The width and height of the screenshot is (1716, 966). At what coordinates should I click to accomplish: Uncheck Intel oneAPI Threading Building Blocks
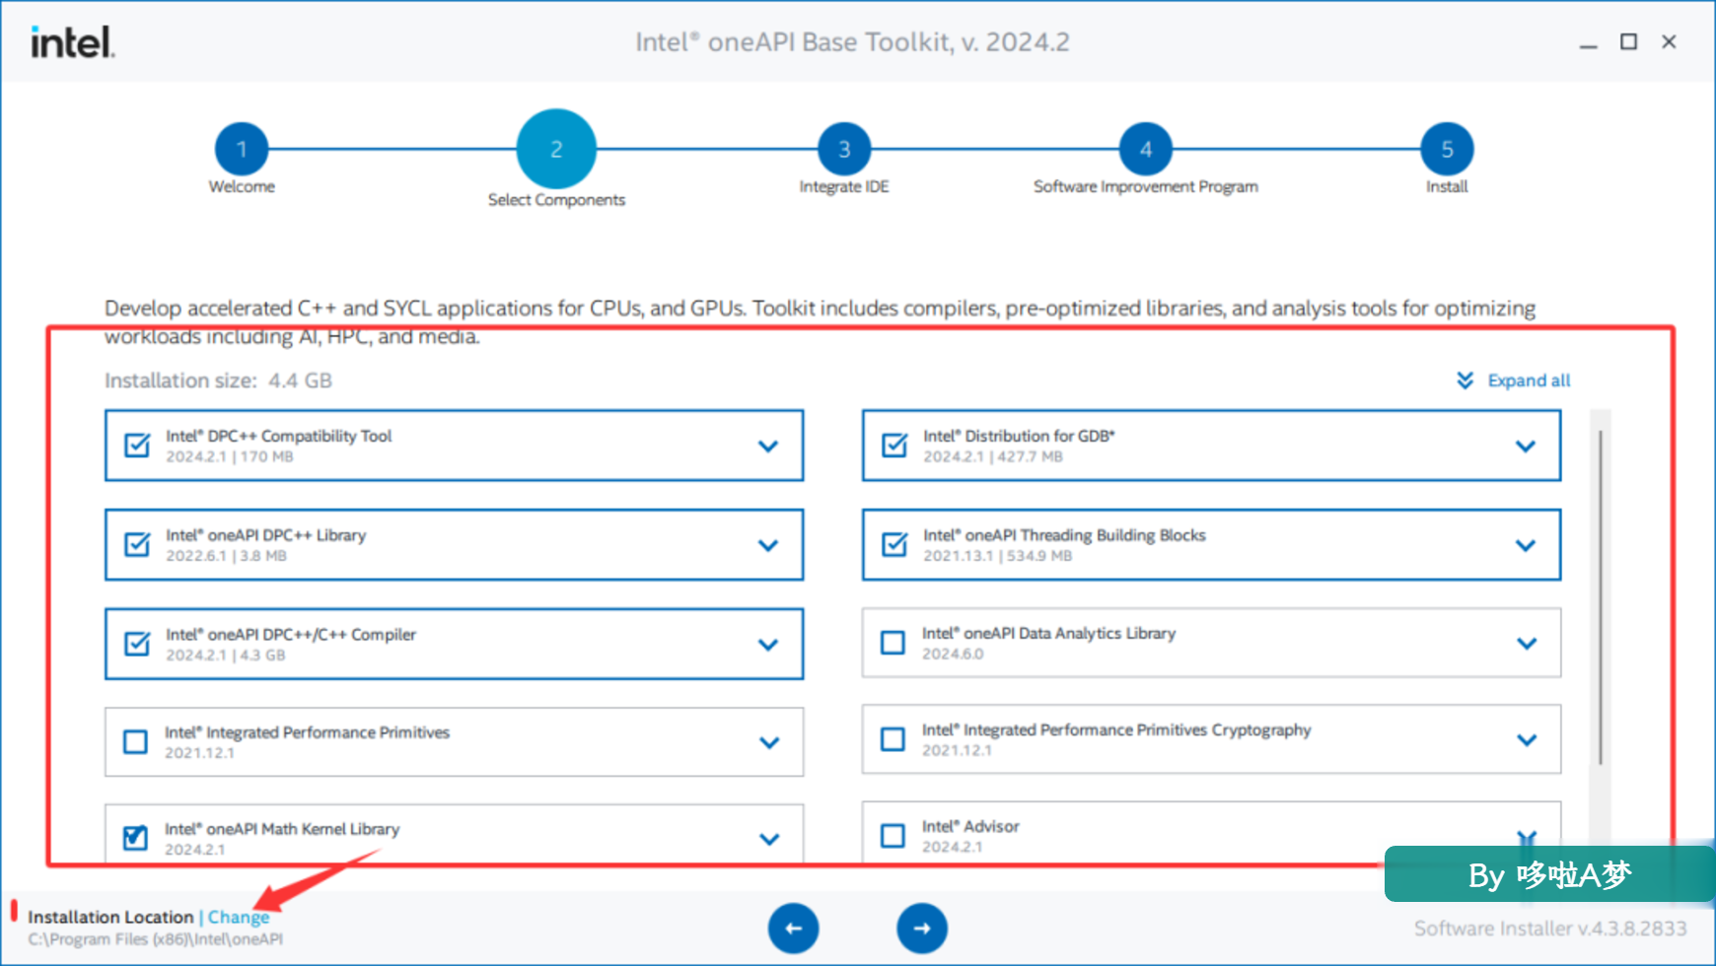pyautogui.click(x=894, y=544)
